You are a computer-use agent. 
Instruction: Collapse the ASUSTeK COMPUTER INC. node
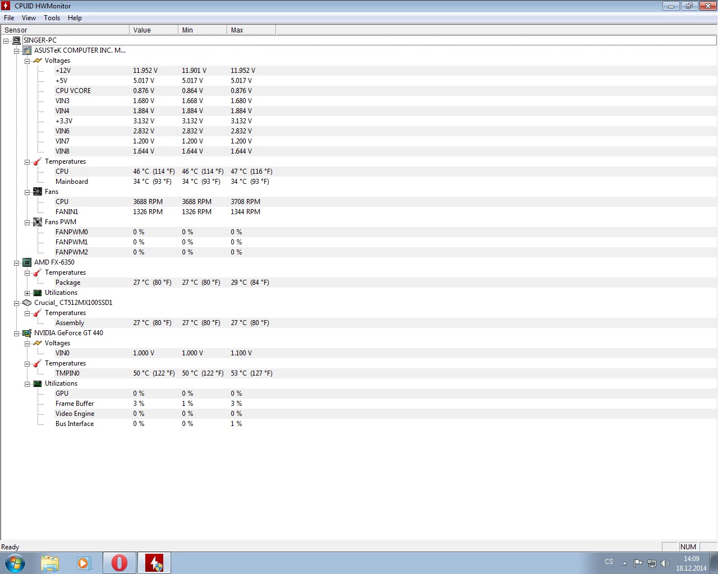pyautogui.click(x=16, y=51)
